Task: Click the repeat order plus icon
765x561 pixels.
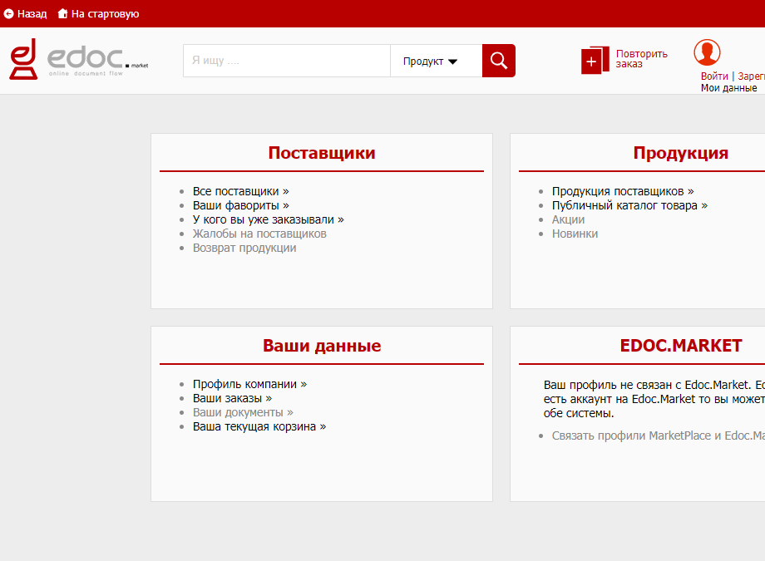Action: [591, 61]
